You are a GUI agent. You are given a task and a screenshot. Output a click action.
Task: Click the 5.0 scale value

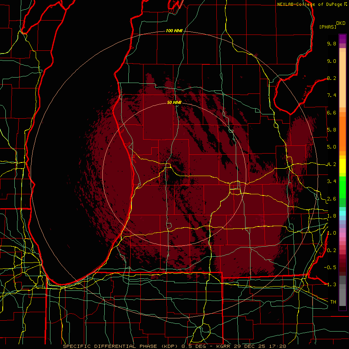coord(332,147)
